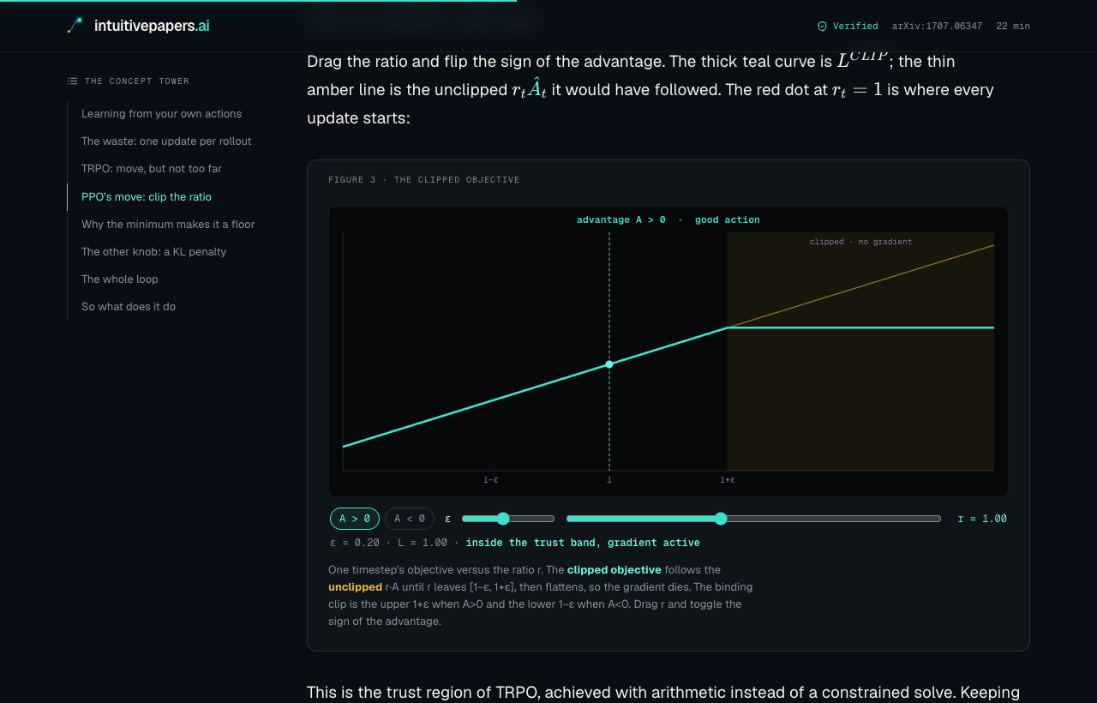Click the Verified shield icon
Screen dimensions: 1097x703
point(822,27)
